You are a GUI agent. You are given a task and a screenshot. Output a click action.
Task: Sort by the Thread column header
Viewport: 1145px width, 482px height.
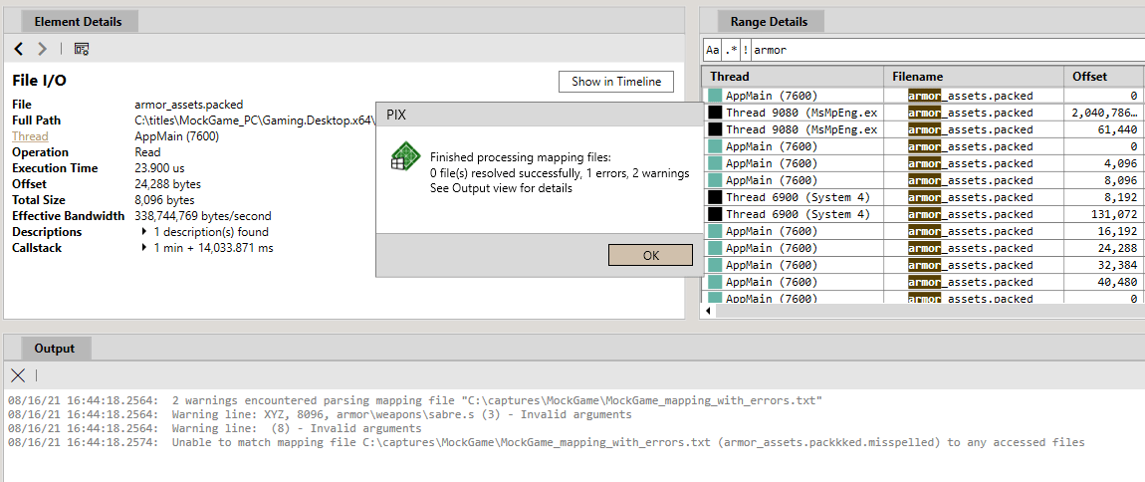(x=793, y=77)
